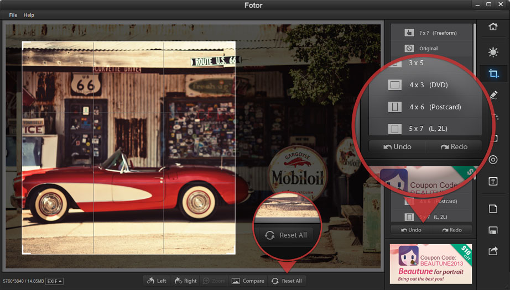Viewport: 510px width, 290px height.
Task: Select the Freeform crop ratio
Action: tap(431, 33)
